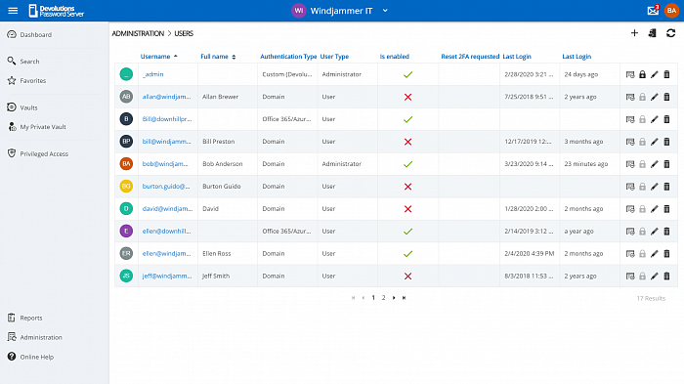Open the mail notifications icon

653,11
